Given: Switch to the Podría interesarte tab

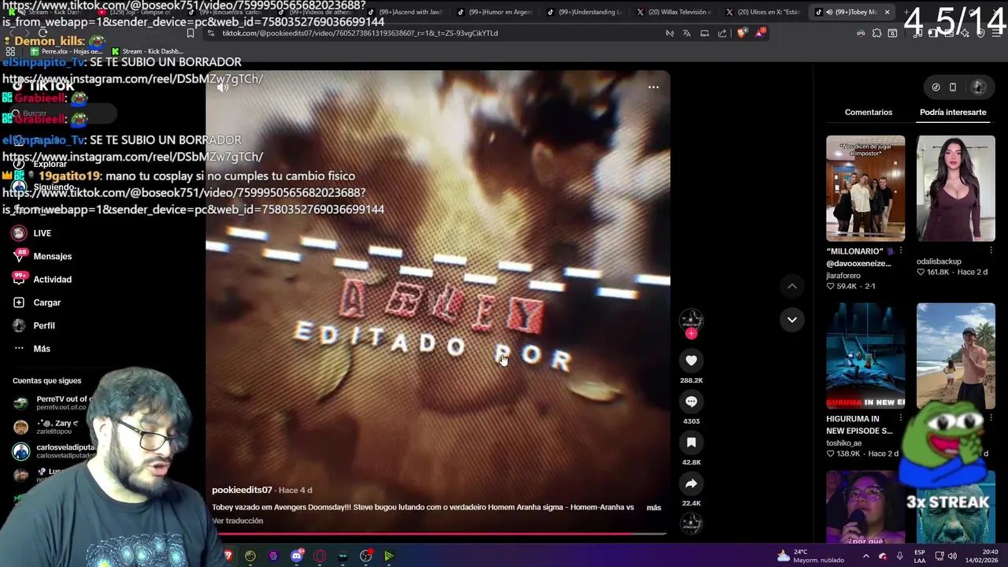Looking at the screenshot, I should tap(953, 112).
